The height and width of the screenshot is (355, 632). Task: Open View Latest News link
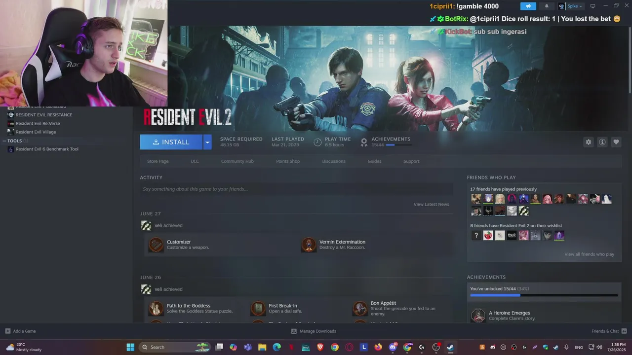tap(431, 204)
